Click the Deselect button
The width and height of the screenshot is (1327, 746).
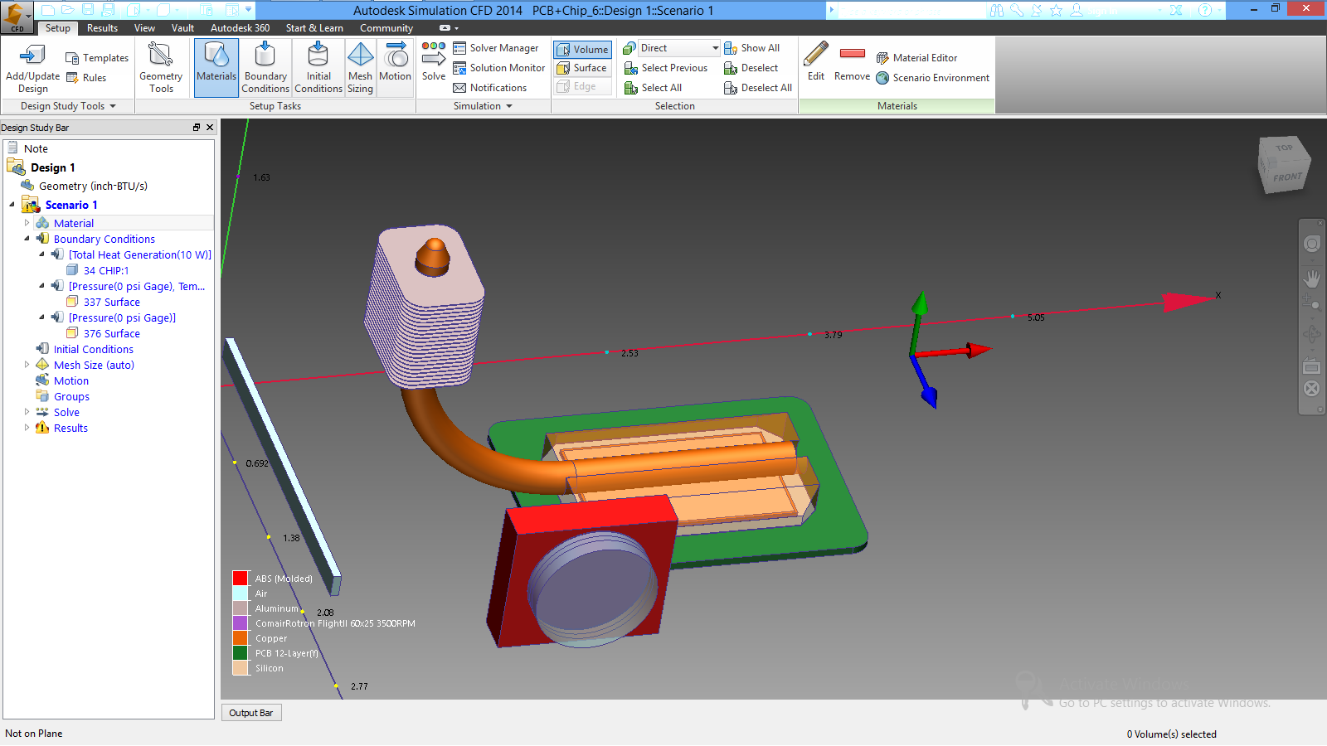click(x=751, y=68)
